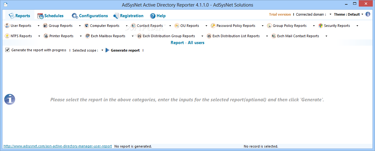
Task: Open the Help tab
Action: pyautogui.click(x=158, y=16)
